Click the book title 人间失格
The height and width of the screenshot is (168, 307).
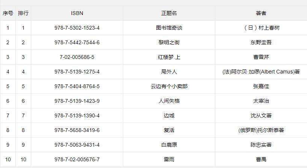(169, 101)
